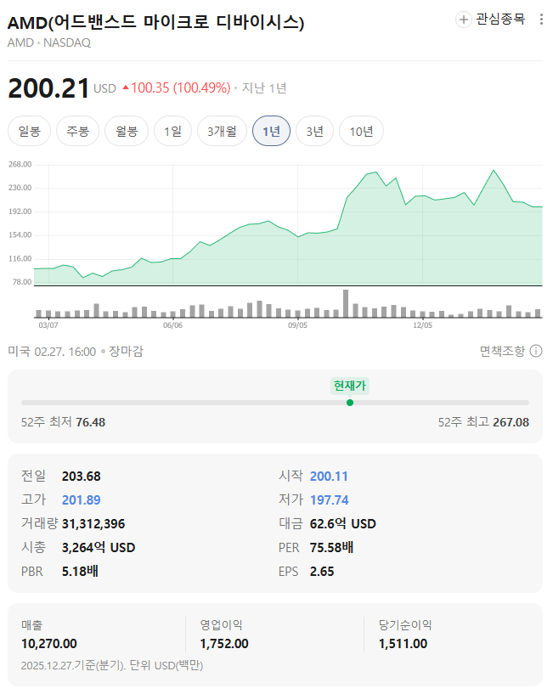Click the 2025.12.27.기준(분기) unit note

[x=112, y=665]
